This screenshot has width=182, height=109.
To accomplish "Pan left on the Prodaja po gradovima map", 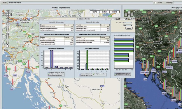I will coord(4,15).
